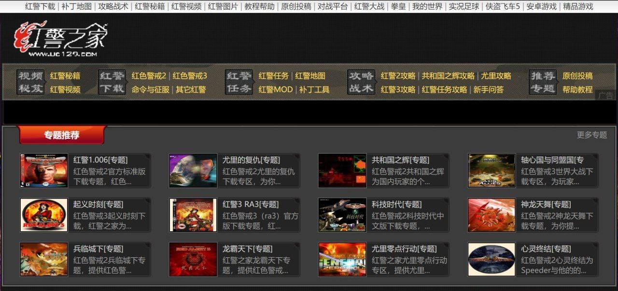
Task: Open the 补丁工具 link
Action: (x=314, y=89)
